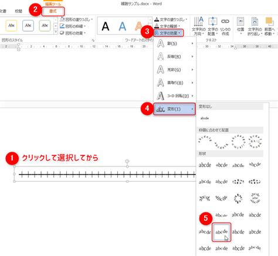
Task: Click the リンクの作成 create link icon
Action: click(x=225, y=26)
